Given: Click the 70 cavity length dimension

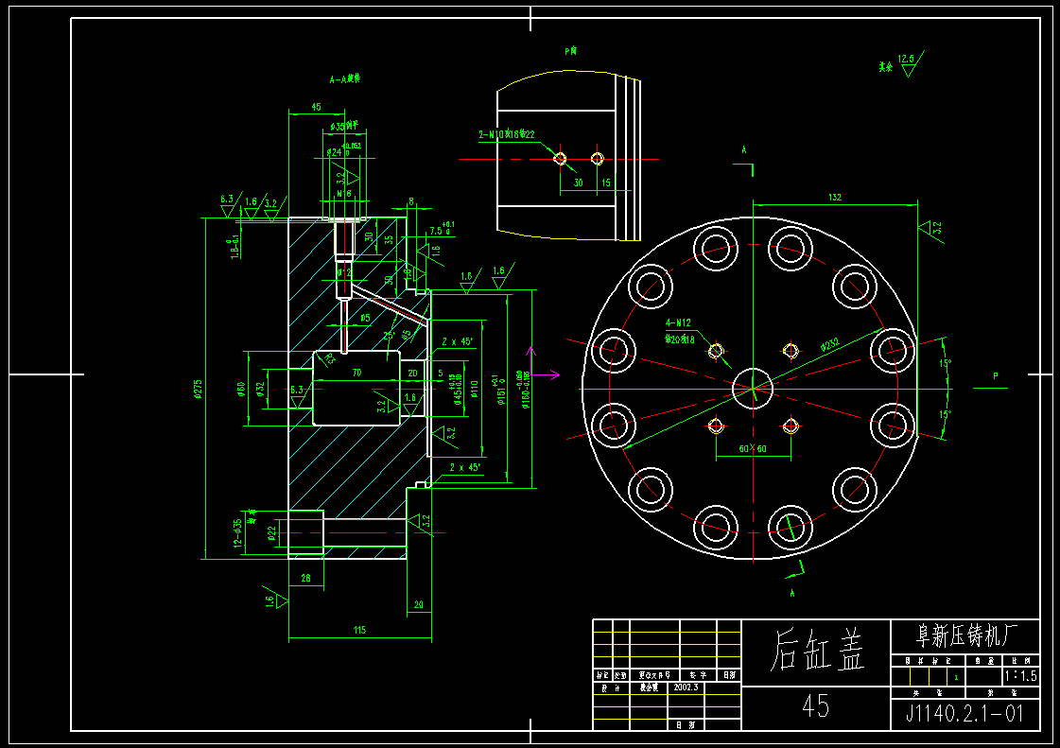Looking at the screenshot, I should pos(356,373).
